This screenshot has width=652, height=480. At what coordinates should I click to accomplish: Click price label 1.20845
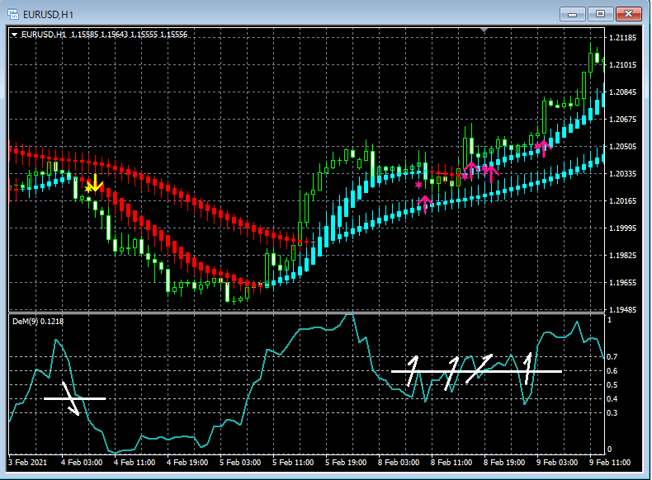tap(622, 92)
